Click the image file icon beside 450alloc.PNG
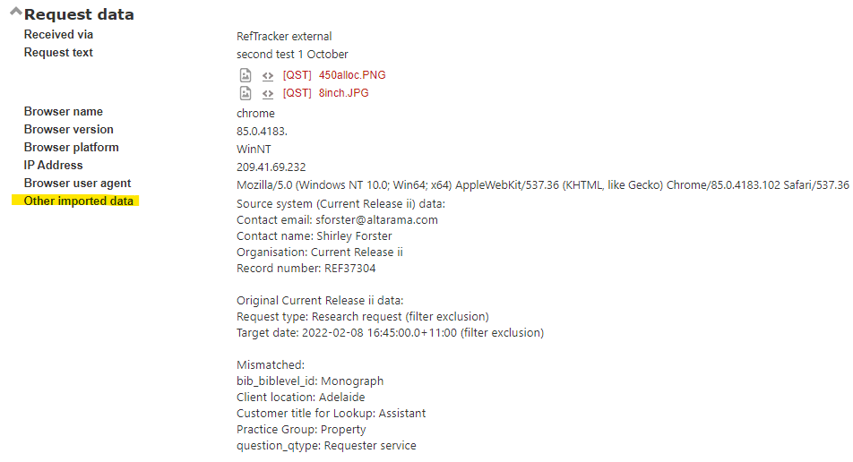Screen dimensions: 853x462 (x=246, y=75)
